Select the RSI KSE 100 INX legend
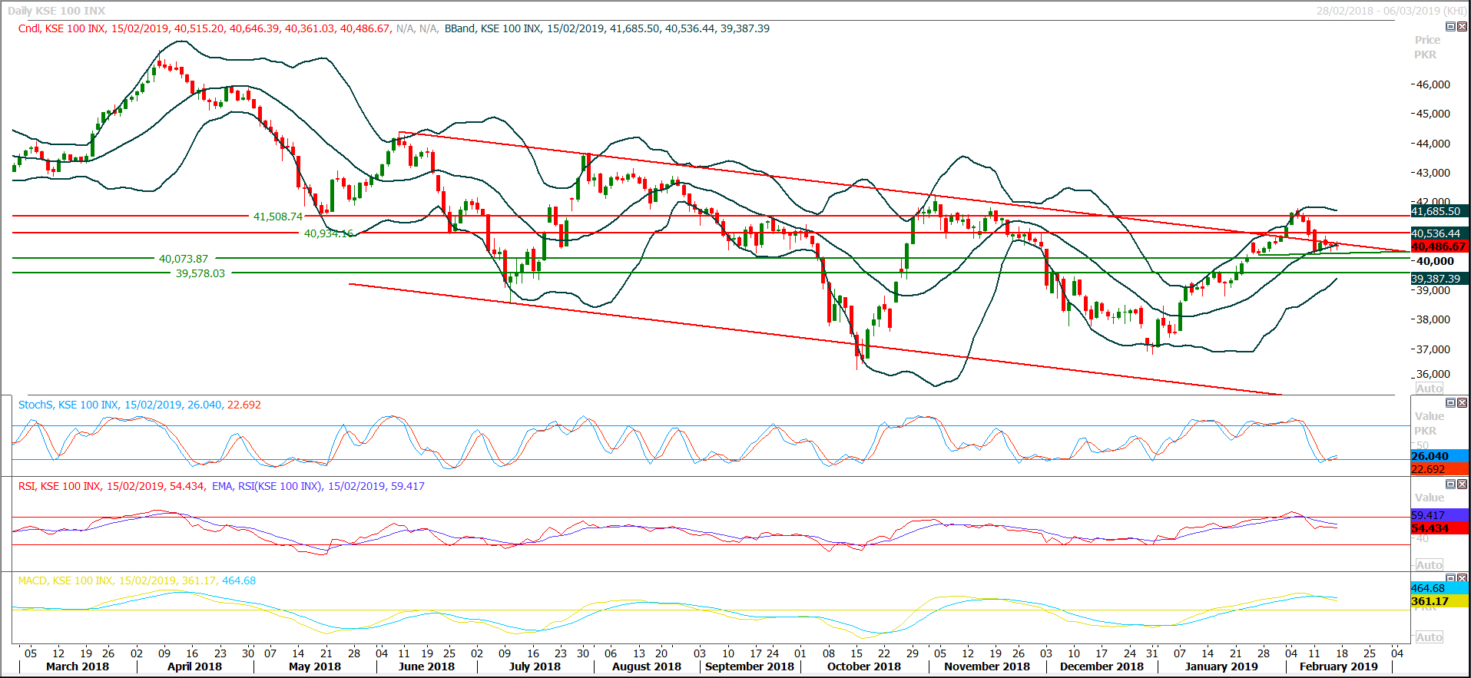The height and width of the screenshot is (678, 1471). click(x=112, y=486)
